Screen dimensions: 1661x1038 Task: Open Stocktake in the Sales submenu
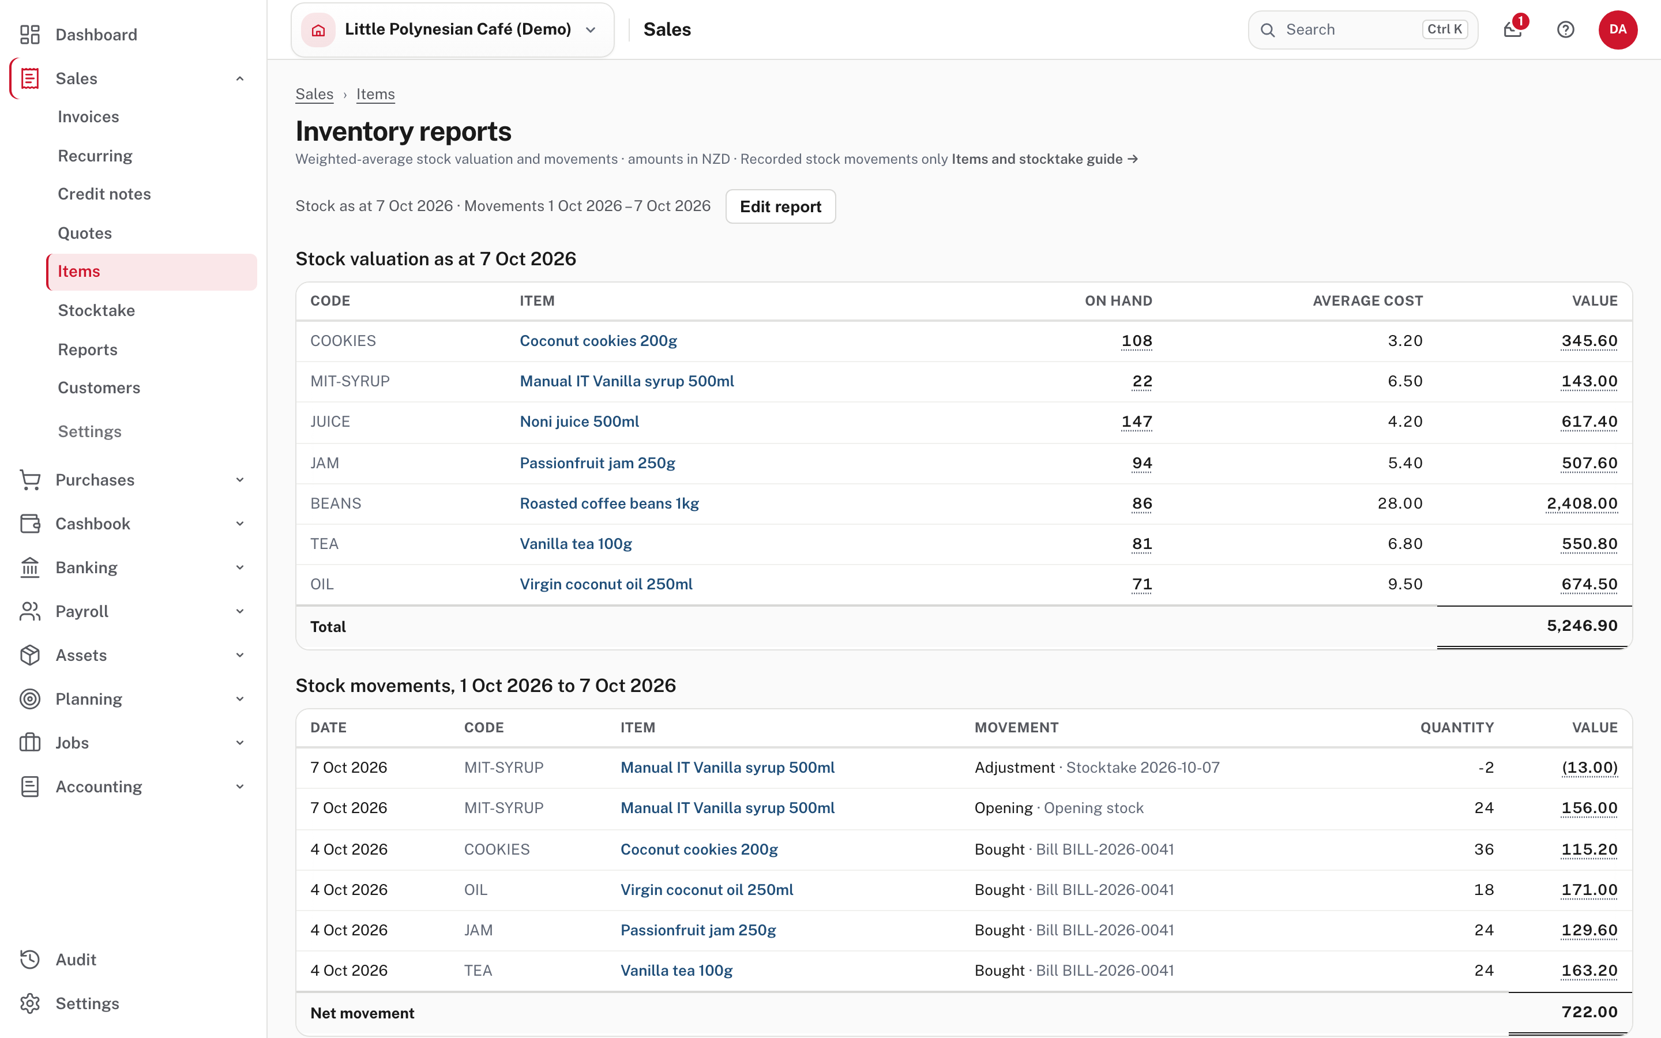point(96,310)
